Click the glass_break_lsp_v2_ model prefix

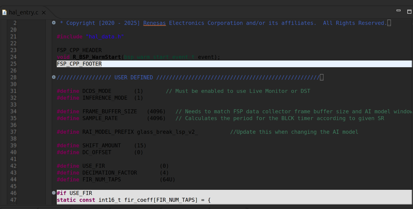[167, 132]
